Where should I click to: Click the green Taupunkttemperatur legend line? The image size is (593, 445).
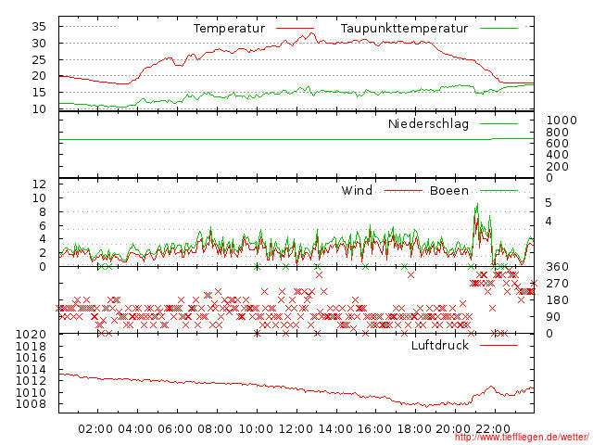tap(498, 28)
